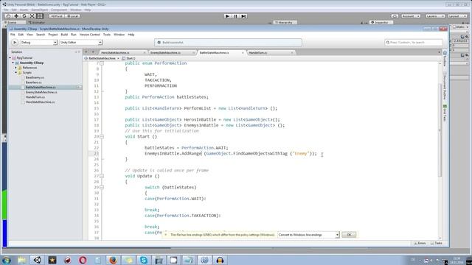The width and height of the screenshot is (472, 265).
Task: Click the search field in MonoDevelop
Action: coord(414,43)
